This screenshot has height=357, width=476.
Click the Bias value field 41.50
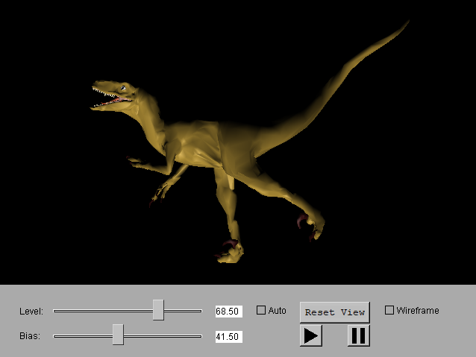click(229, 337)
